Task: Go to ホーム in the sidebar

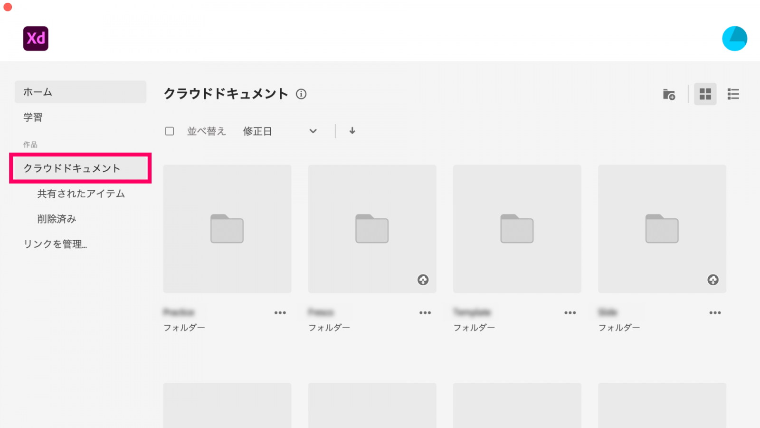Action: click(x=80, y=92)
